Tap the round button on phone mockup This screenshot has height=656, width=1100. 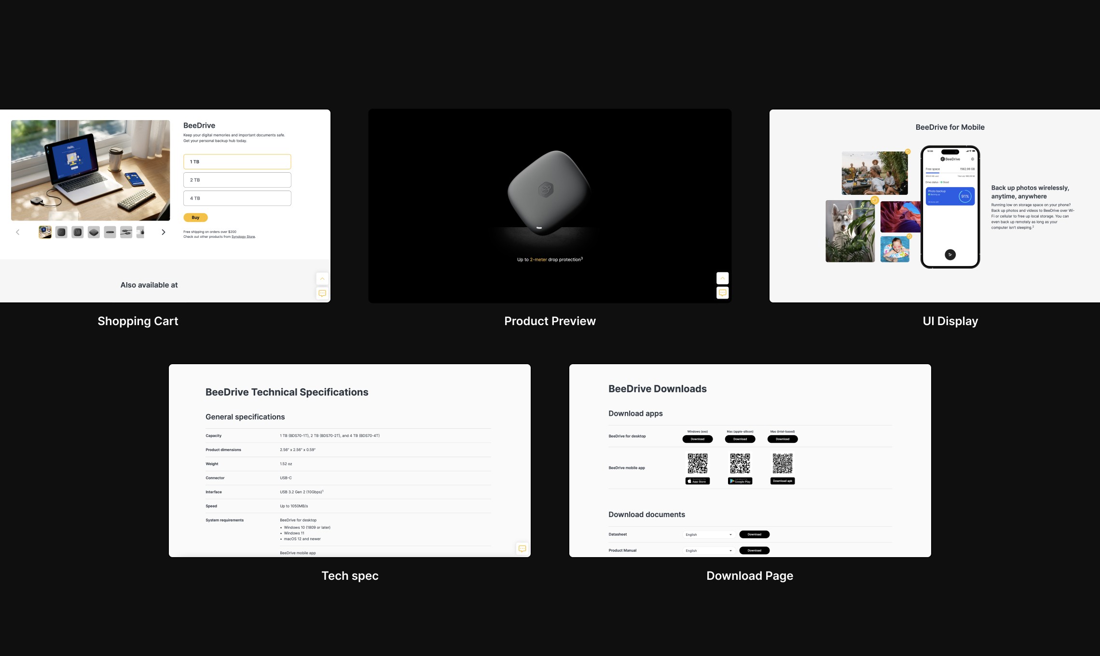950,255
